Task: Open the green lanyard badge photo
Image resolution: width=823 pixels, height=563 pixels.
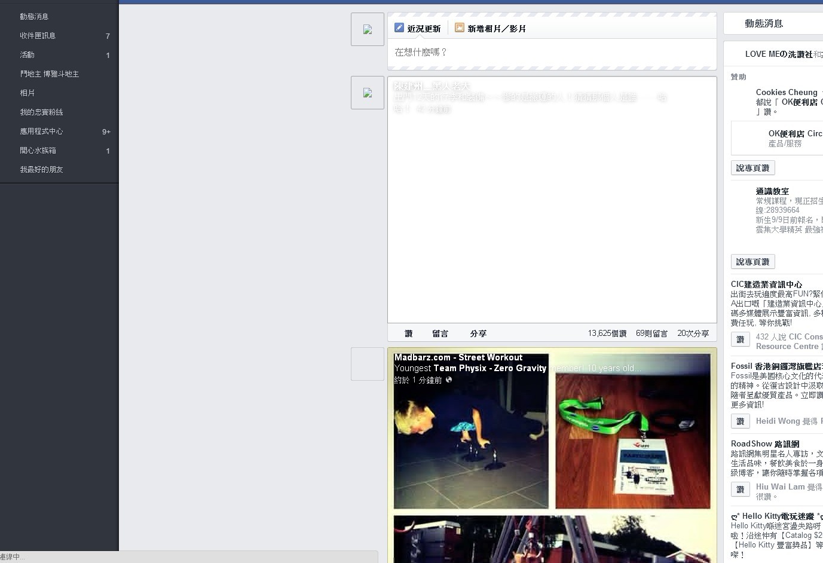Action: (633, 431)
